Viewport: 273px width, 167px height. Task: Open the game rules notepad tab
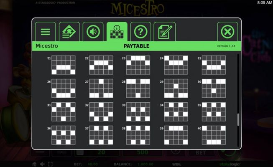click(x=165, y=32)
